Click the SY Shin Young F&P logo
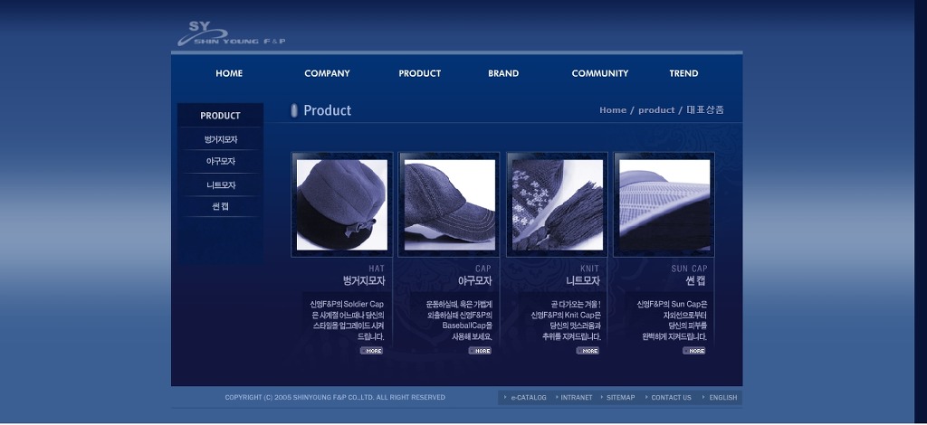The image size is (927, 425). pyautogui.click(x=231, y=34)
